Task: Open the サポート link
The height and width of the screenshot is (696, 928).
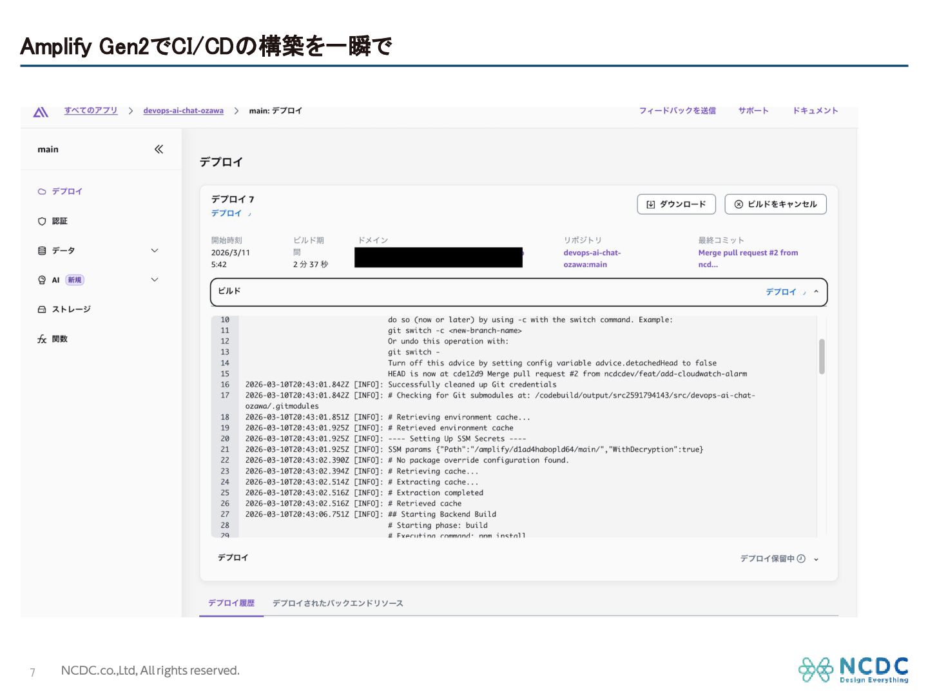Action: click(x=753, y=111)
